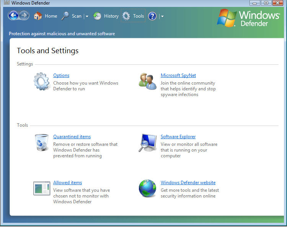The height and width of the screenshot is (227, 287).
Task: Expand the Scan options dropdown arrow
Action: [87, 16]
